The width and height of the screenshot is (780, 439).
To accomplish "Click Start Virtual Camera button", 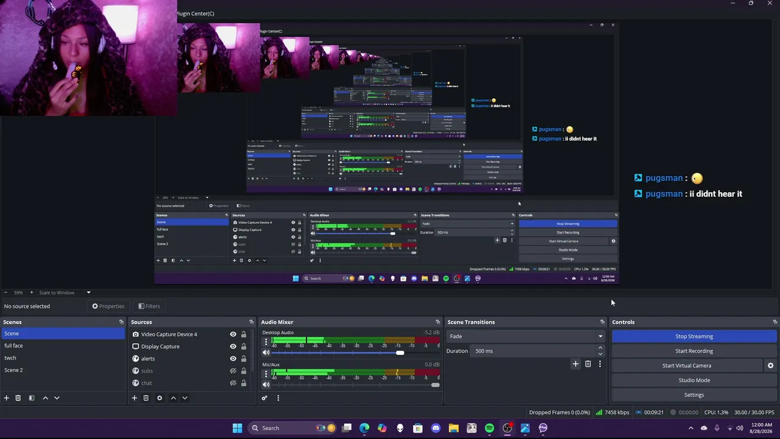I will coord(687,365).
